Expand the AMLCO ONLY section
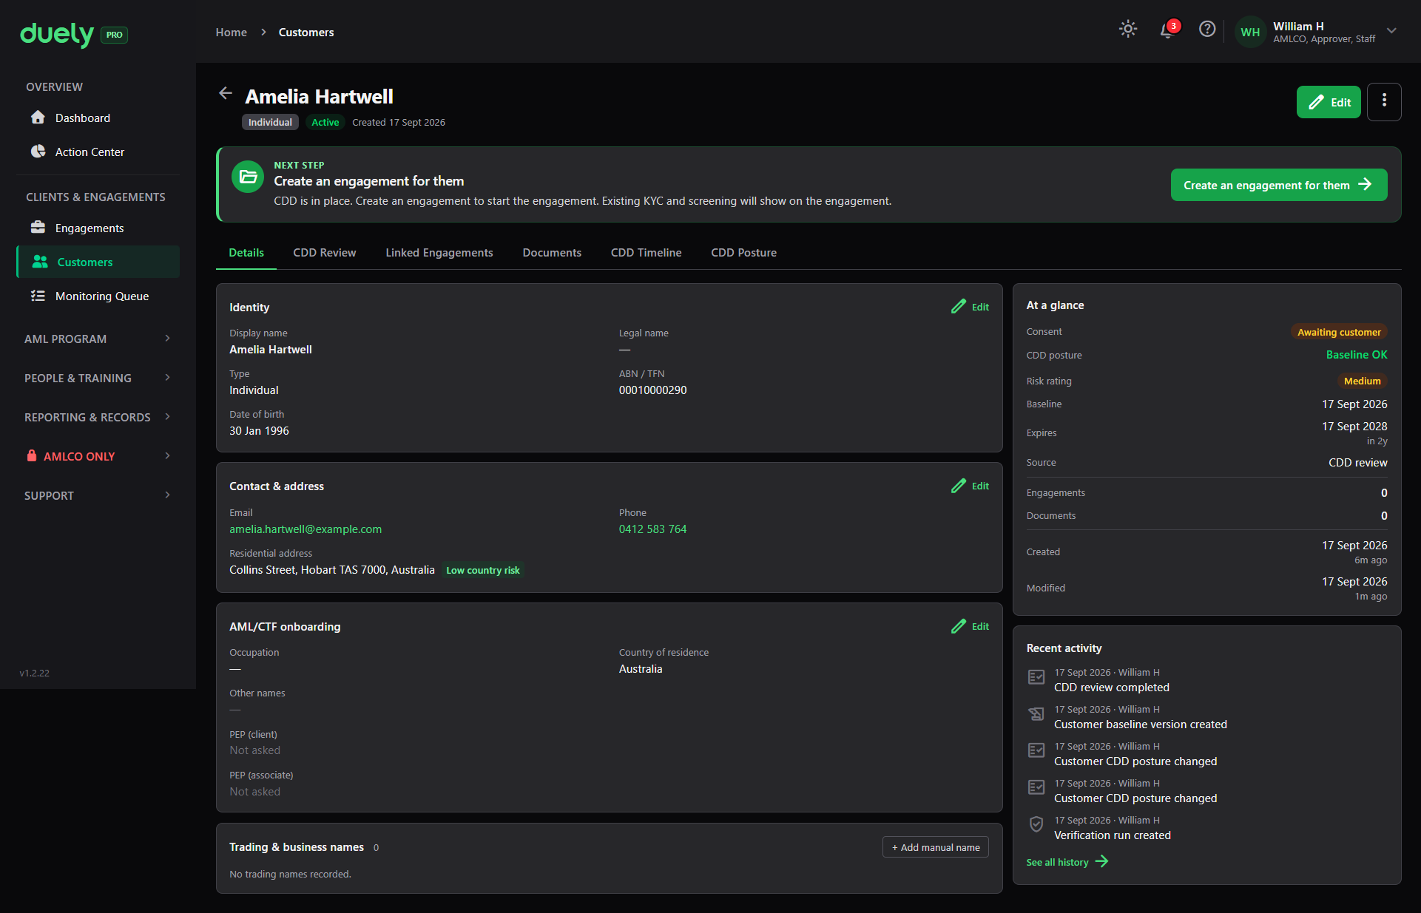 98,456
